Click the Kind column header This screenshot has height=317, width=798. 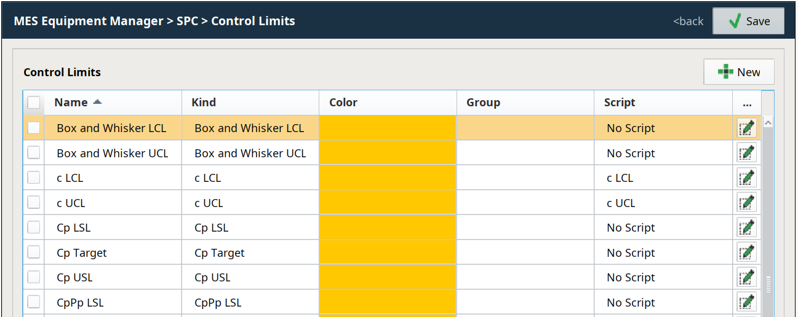(x=204, y=103)
